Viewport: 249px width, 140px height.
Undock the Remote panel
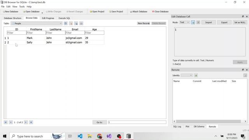tap(243, 70)
